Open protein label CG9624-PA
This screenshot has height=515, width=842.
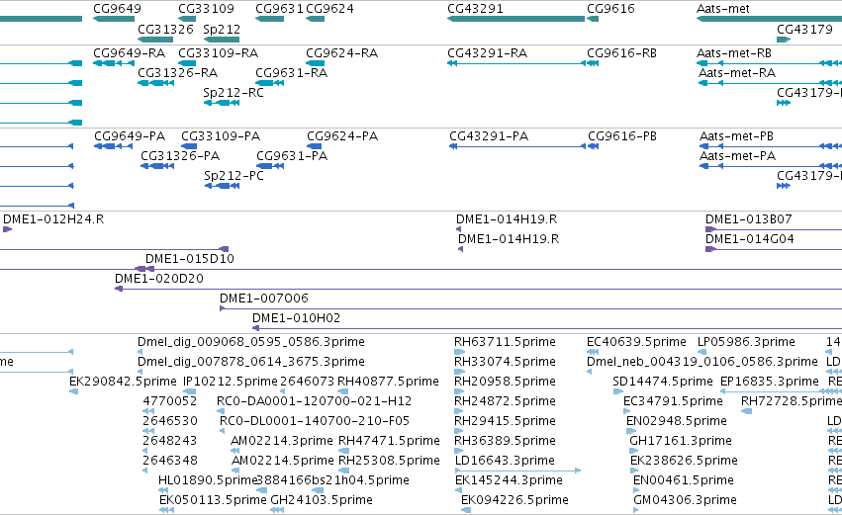[342, 136]
